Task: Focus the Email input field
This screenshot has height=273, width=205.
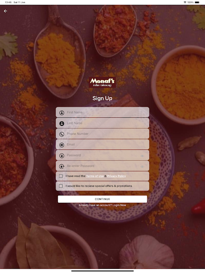Action: pyautogui.click(x=102, y=144)
